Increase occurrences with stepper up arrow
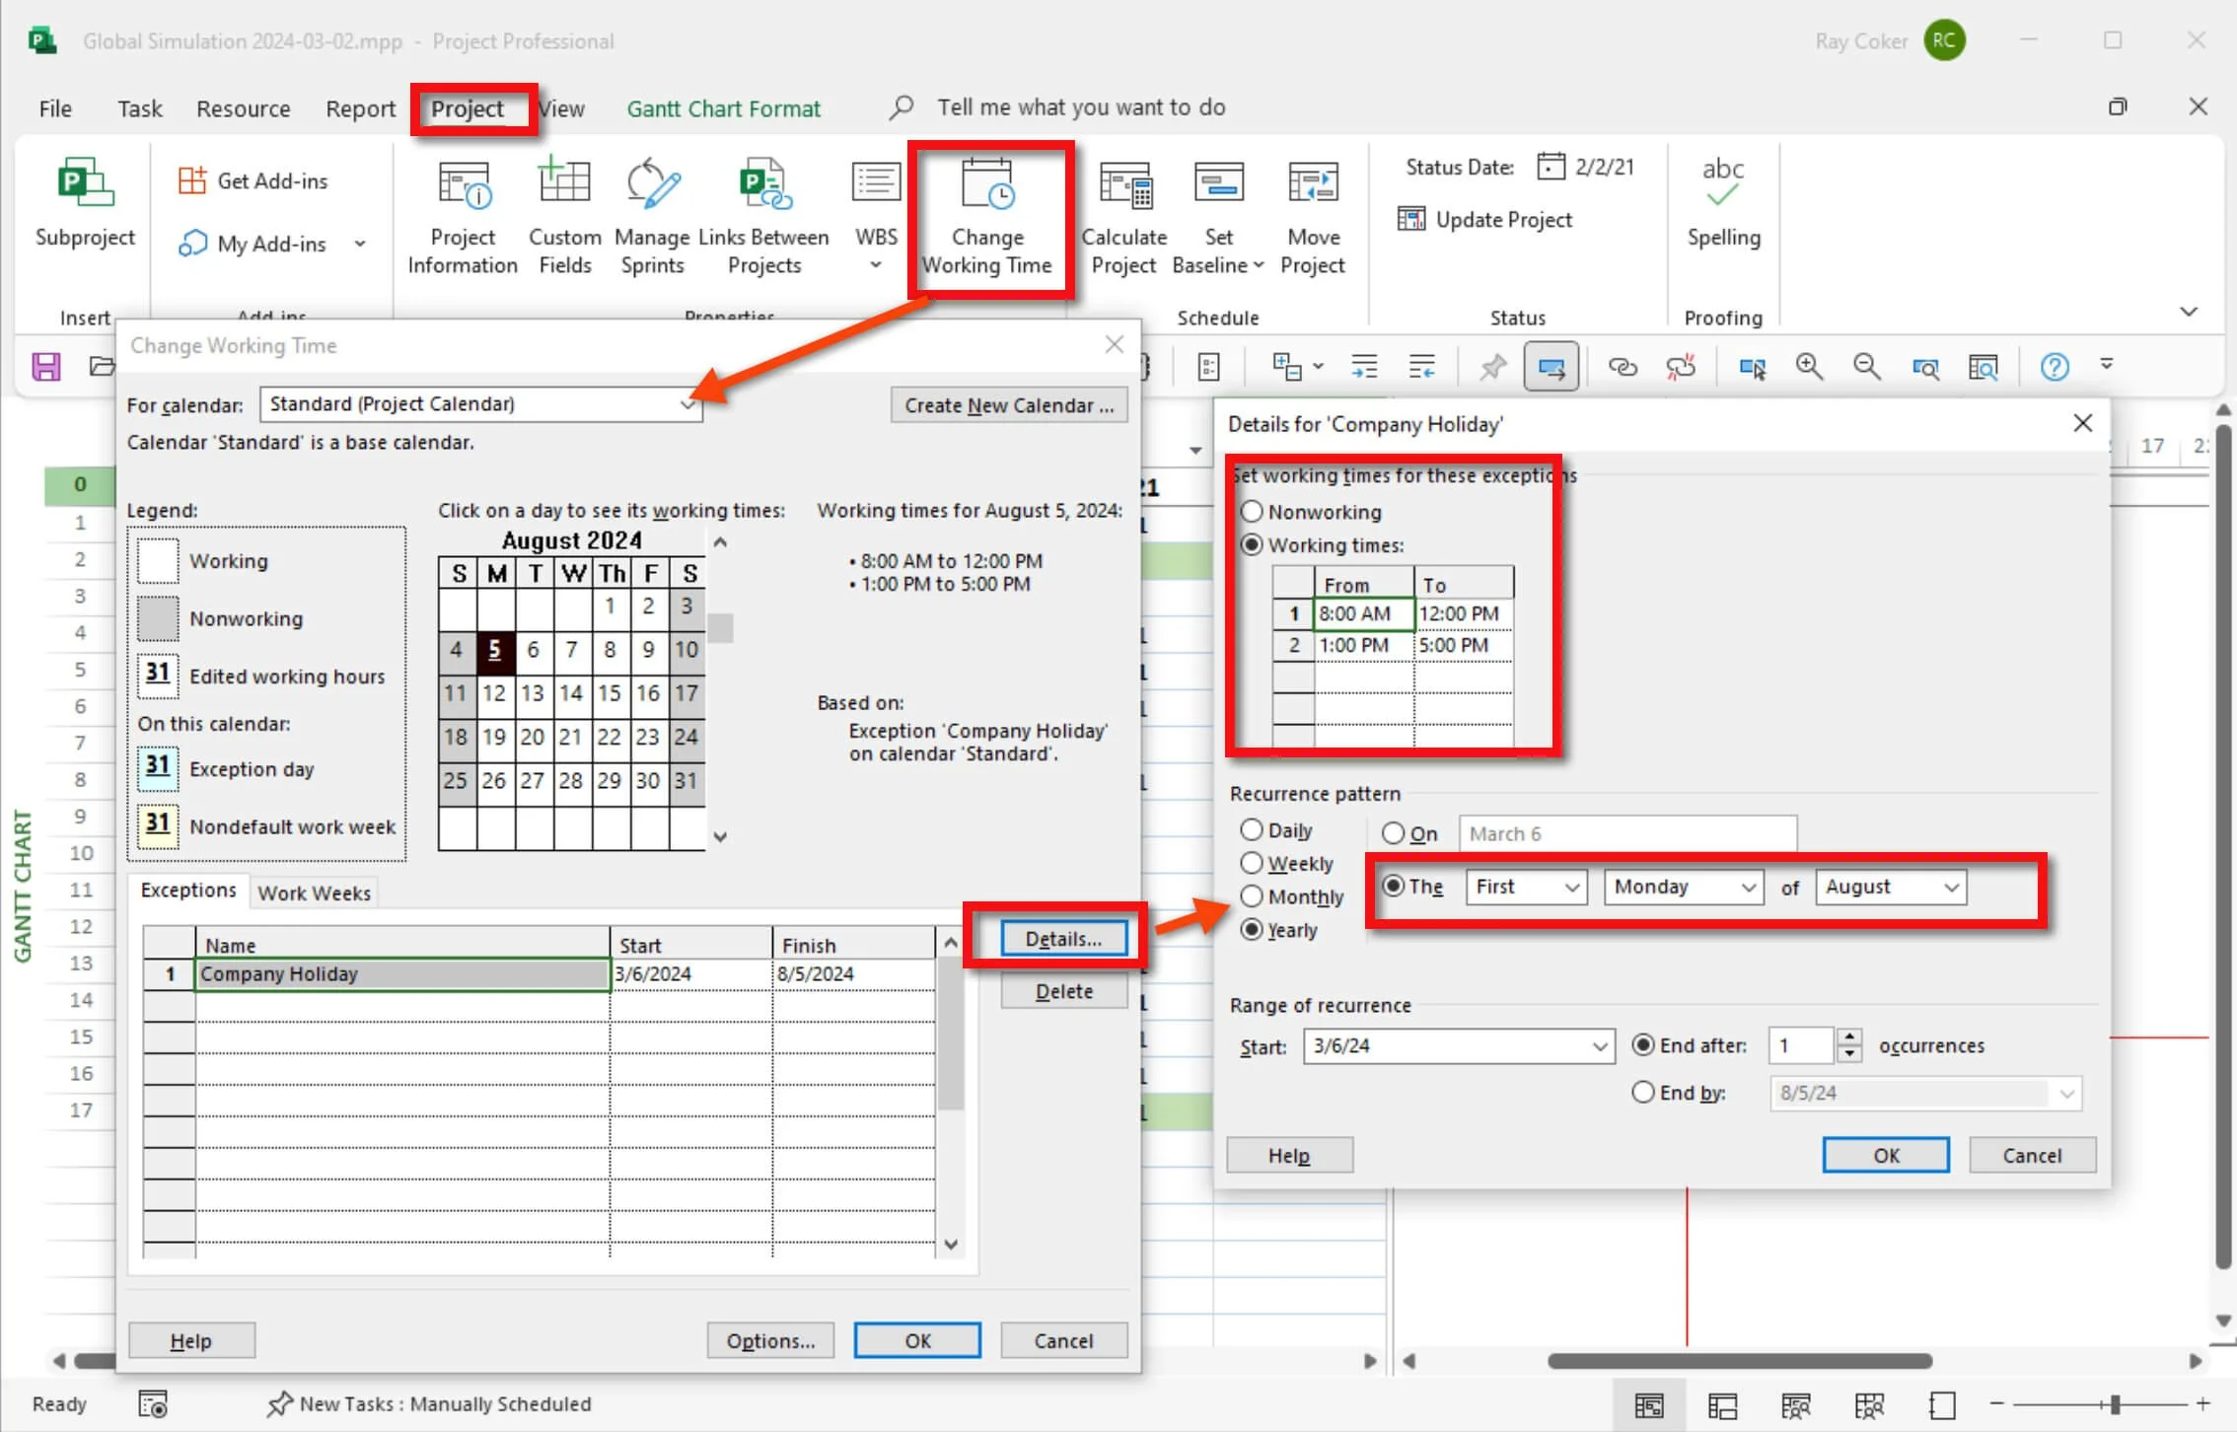2237x1432 pixels. click(1850, 1037)
